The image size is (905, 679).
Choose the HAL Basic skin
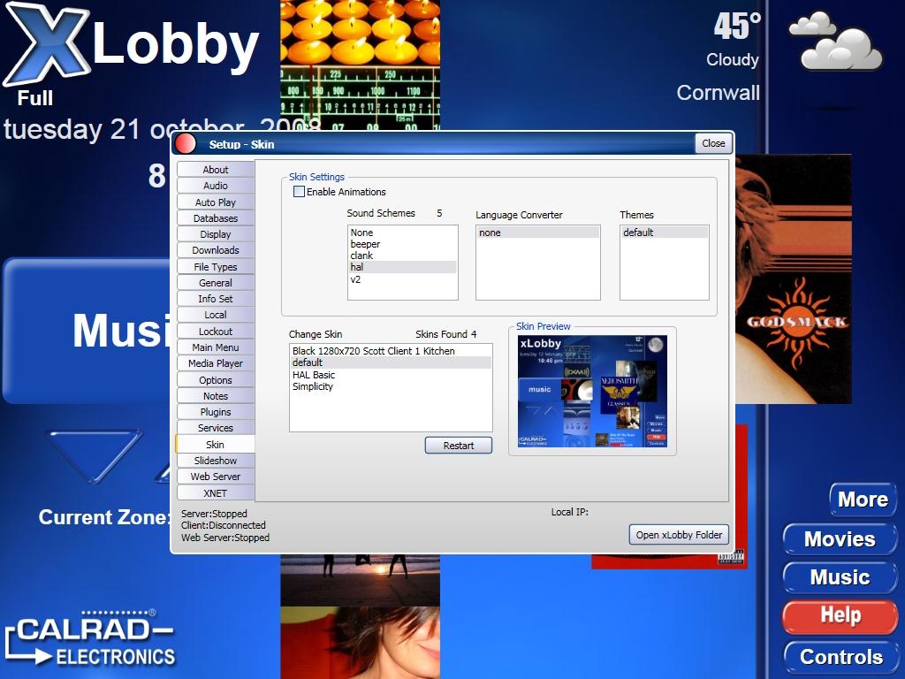pyautogui.click(x=391, y=375)
